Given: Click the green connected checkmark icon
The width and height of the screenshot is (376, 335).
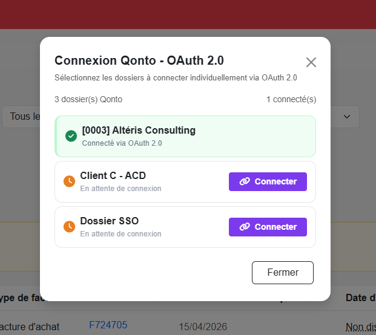Looking at the screenshot, I should coord(71,136).
